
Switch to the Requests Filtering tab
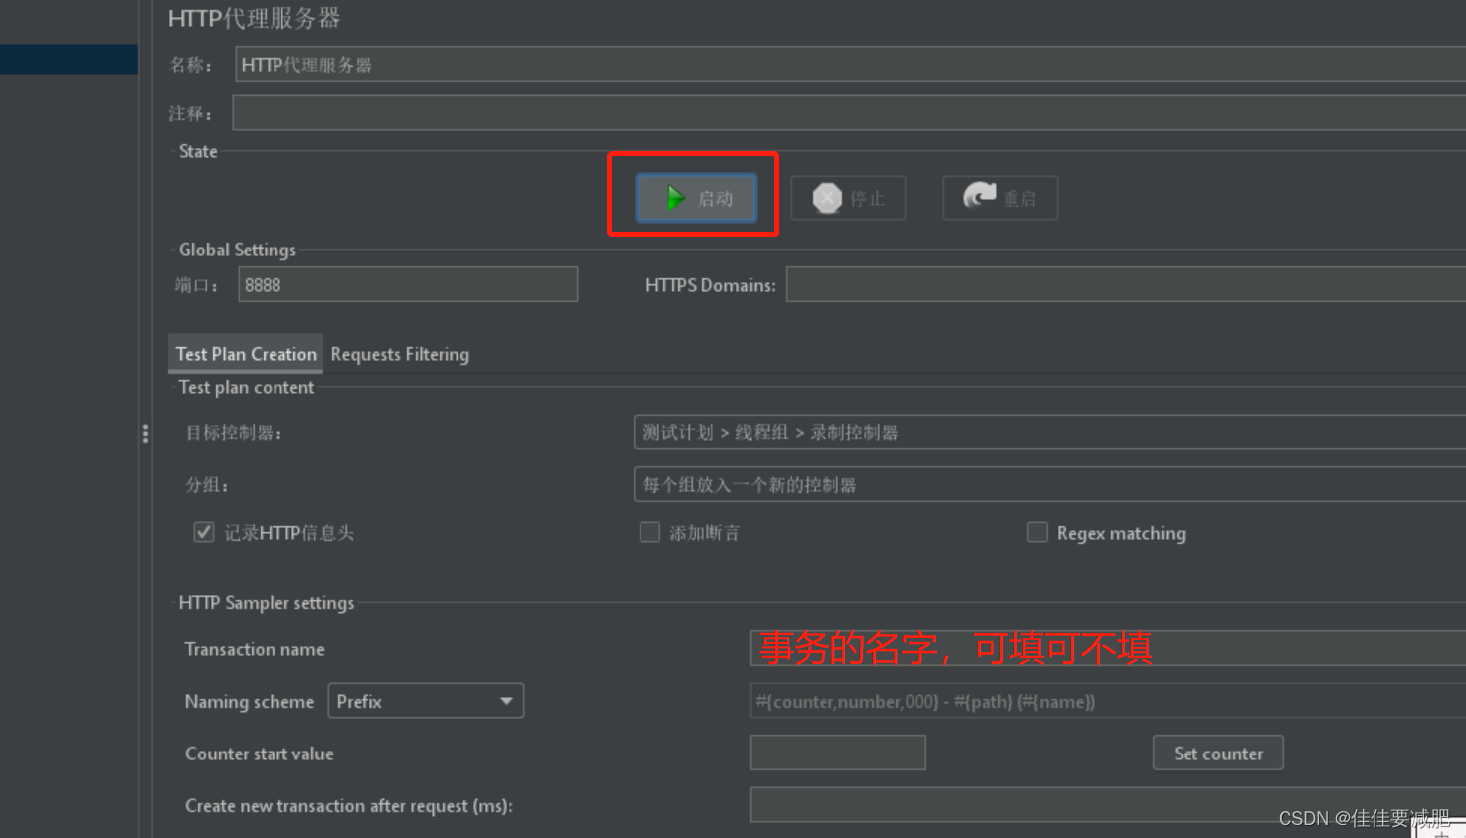[400, 354]
